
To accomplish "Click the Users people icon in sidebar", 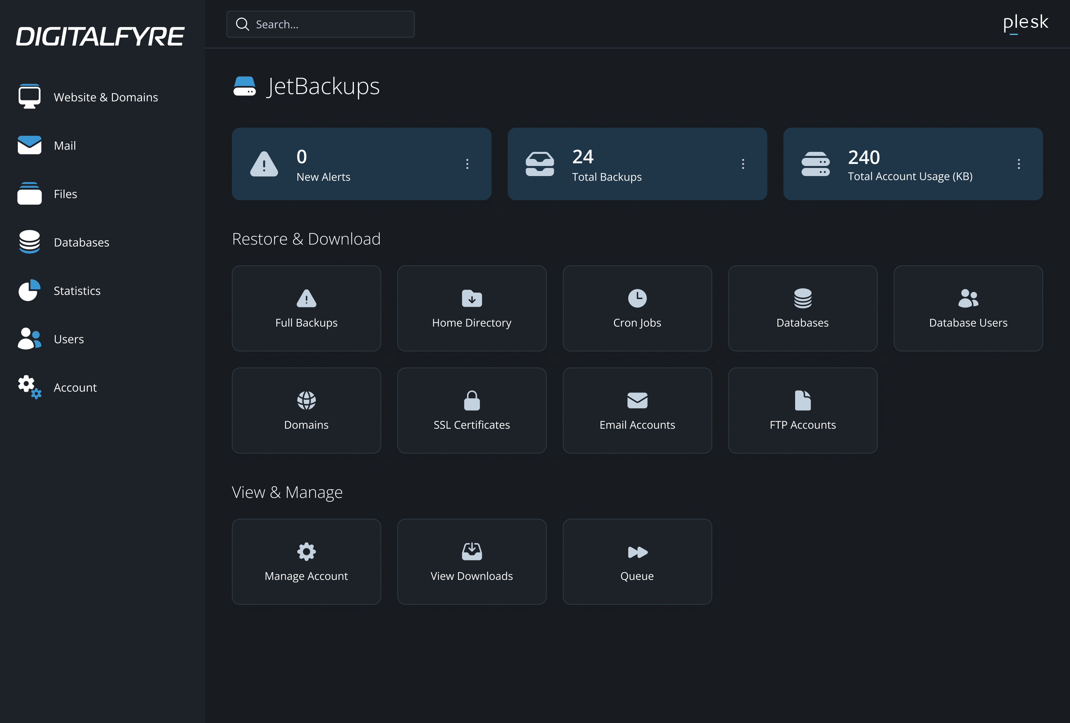I will pos(30,339).
